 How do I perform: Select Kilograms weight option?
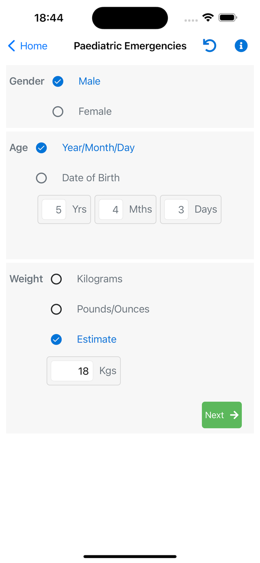click(x=56, y=279)
